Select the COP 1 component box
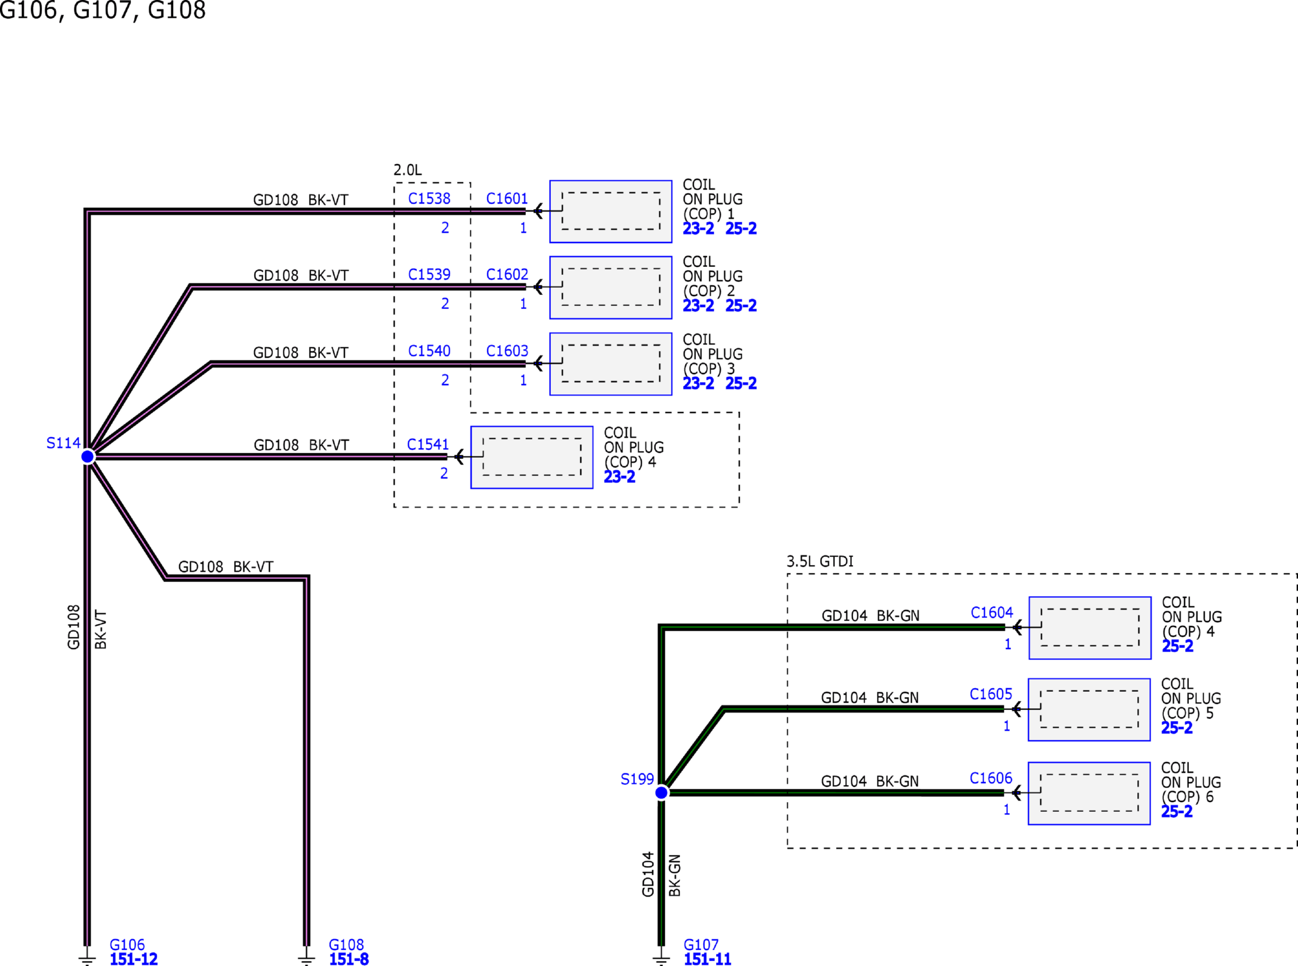Screen dimensions: 1298x966 pyautogui.click(x=610, y=211)
